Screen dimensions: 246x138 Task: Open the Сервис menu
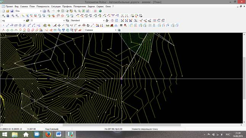tap(100, 6)
